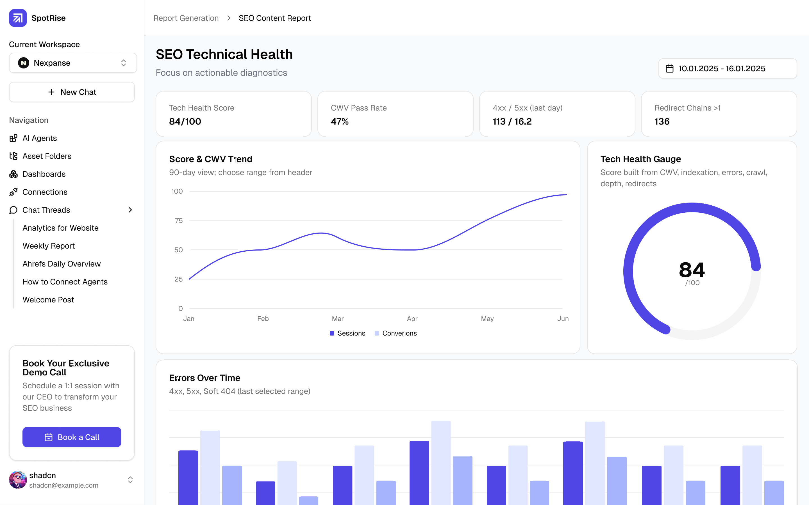Open the shadcn account switcher chevrons

pos(130,480)
